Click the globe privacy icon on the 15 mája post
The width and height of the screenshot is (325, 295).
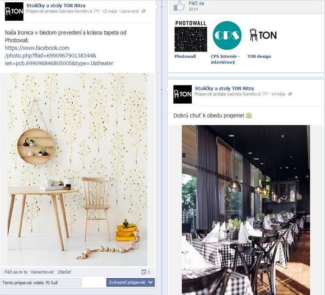point(144,11)
